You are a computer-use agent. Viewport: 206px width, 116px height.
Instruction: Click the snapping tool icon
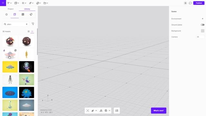tap(101, 111)
